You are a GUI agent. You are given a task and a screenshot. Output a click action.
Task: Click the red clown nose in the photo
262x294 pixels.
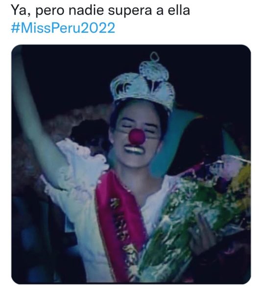click(x=138, y=136)
